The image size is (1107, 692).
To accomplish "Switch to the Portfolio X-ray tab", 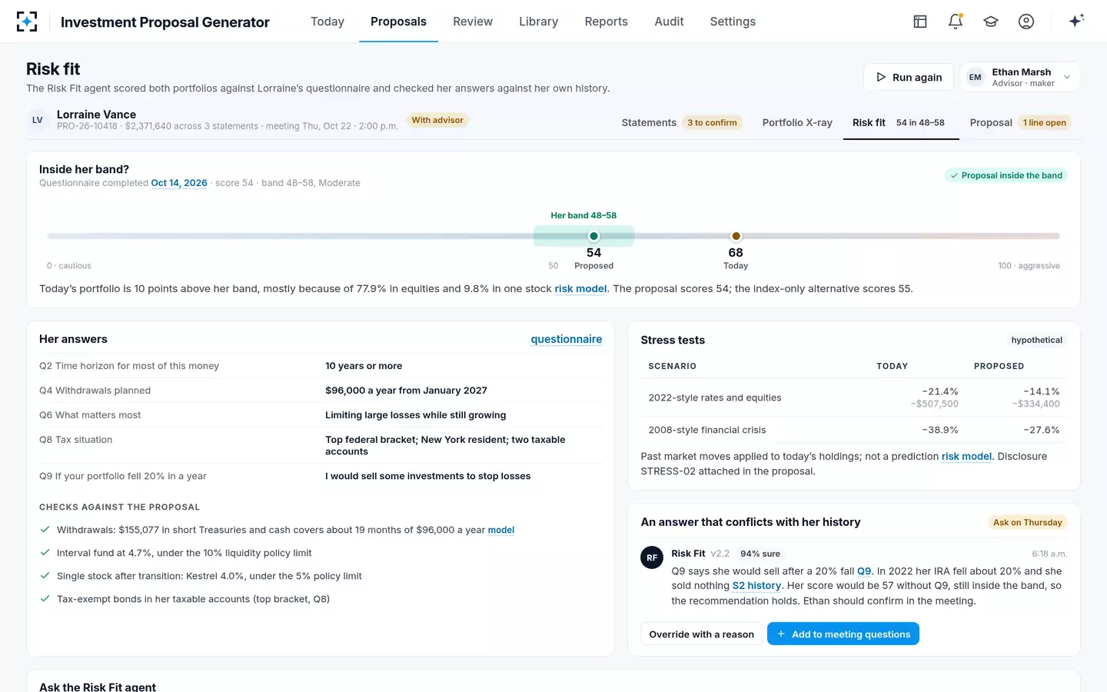I will click(797, 122).
